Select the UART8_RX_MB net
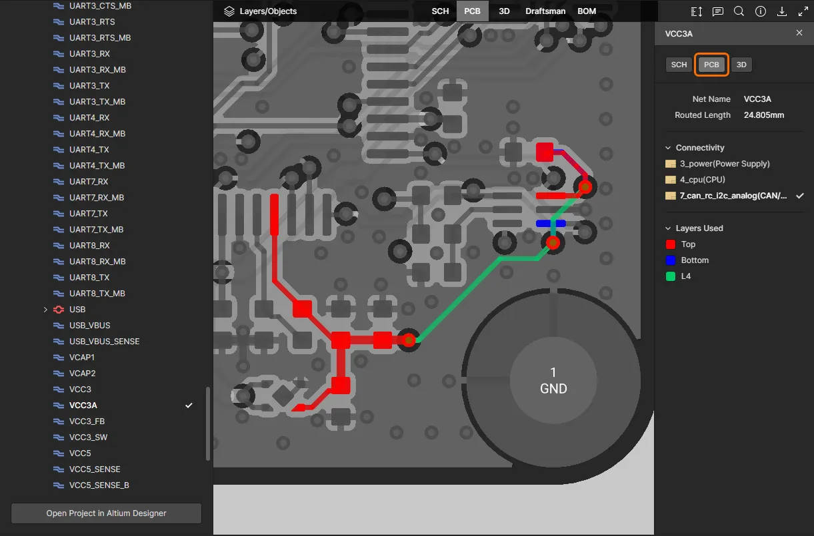 point(97,262)
